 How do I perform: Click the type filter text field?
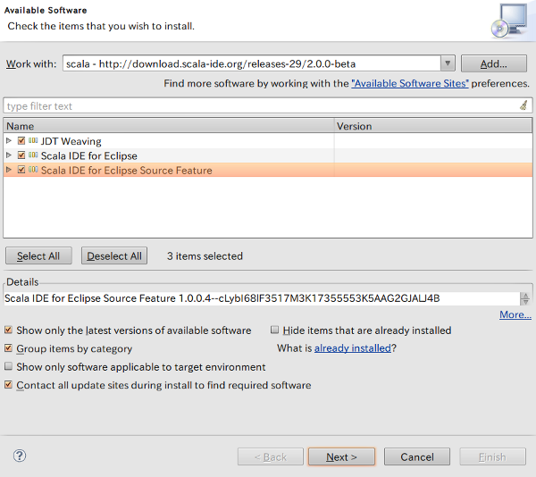pyautogui.click(x=268, y=106)
